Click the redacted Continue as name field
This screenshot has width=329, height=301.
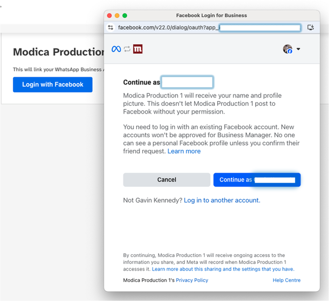tap(187, 82)
